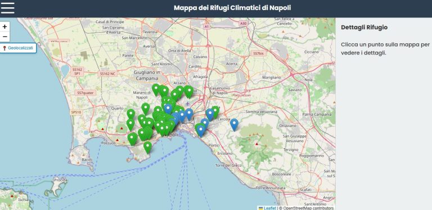Select the rightmost green marker in the northern row
Viewport: 432px width, 210px height.
(189, 92)
